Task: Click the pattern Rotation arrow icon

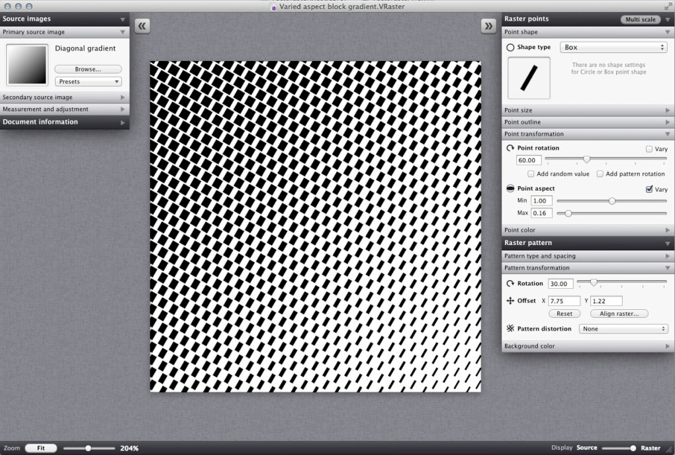Action: [x=510, y=283]
